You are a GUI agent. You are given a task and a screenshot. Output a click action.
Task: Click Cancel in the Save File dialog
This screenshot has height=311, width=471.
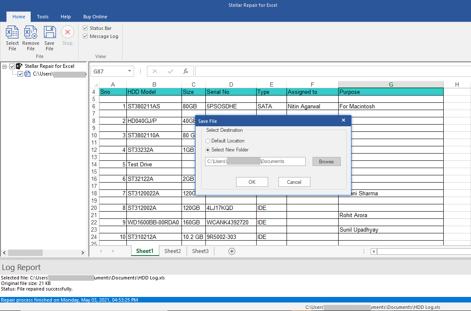(x=294, y=182)
